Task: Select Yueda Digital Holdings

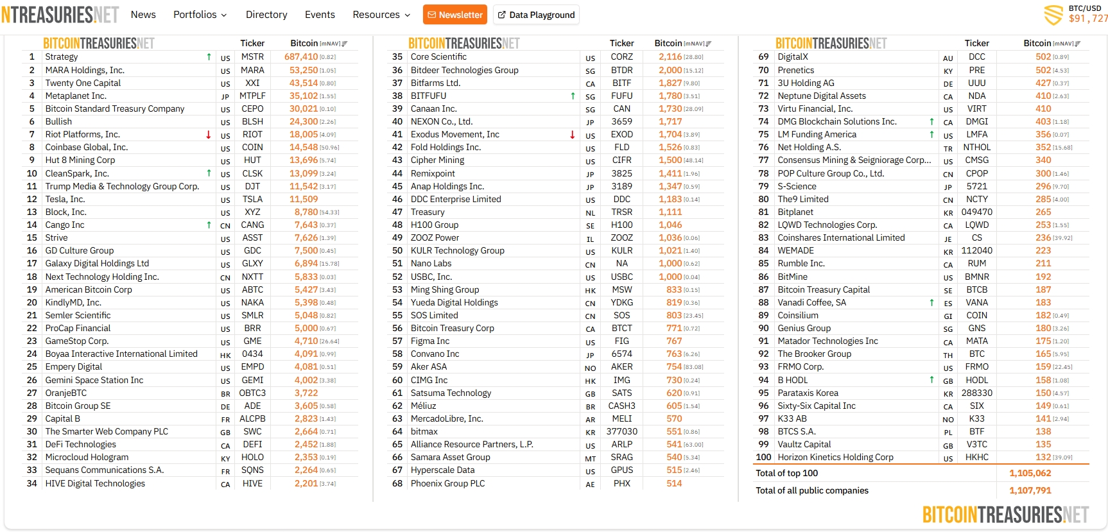Action: point(454,302)
